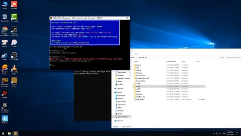Click Local Disk (C:) in the address path

pyautogui.click(x=142, y=57)
